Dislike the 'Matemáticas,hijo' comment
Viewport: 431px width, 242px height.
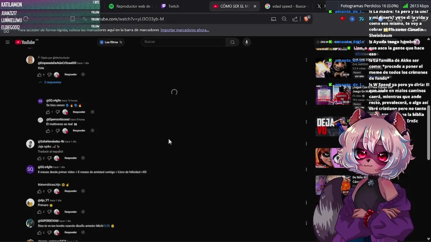point(49,191)
